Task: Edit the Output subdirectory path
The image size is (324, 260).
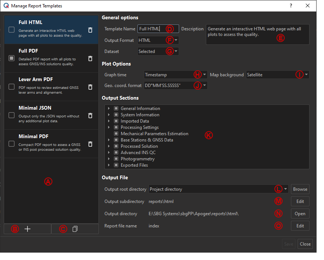Action: [x=300, y=201]
